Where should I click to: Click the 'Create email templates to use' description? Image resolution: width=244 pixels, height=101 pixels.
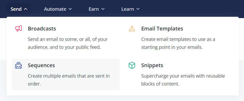(178, 43)
